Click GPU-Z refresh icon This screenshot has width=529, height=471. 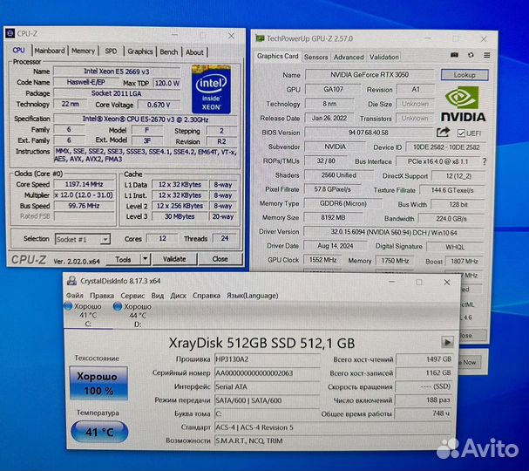[471, 55]
